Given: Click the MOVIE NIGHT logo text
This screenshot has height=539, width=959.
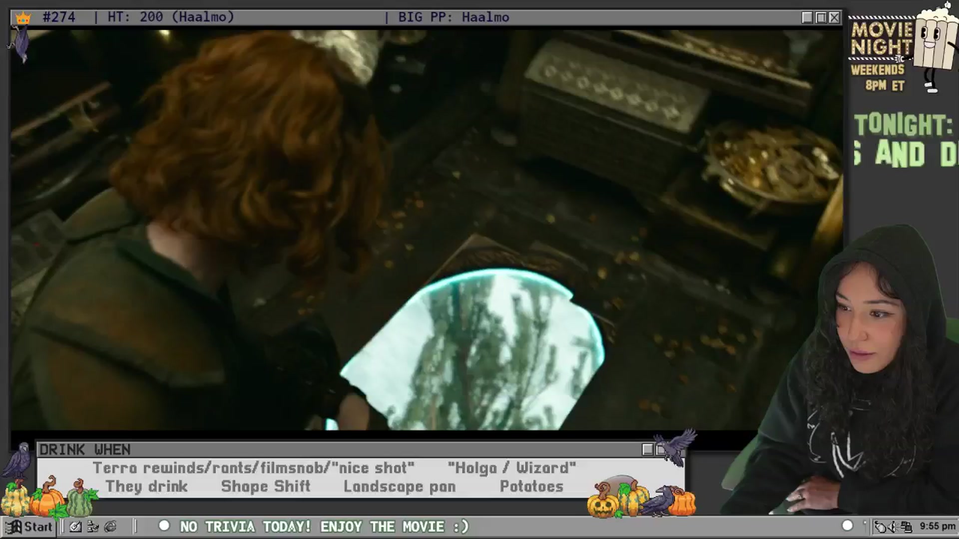Looking at the screenshot, I should [x=882, y=38].
